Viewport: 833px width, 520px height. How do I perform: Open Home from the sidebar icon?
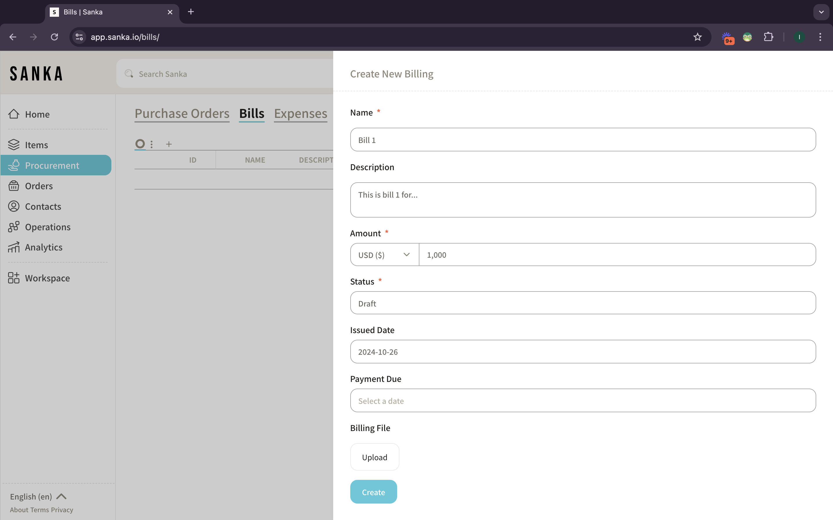[x=14, y=114]
